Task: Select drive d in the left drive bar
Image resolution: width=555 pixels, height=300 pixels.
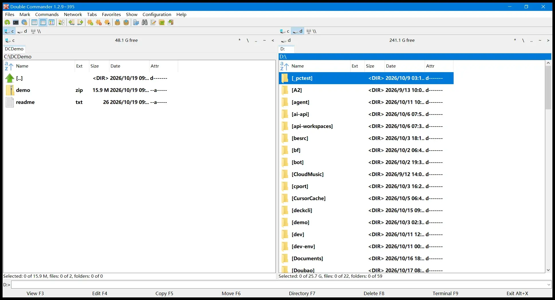Action: 22,31
